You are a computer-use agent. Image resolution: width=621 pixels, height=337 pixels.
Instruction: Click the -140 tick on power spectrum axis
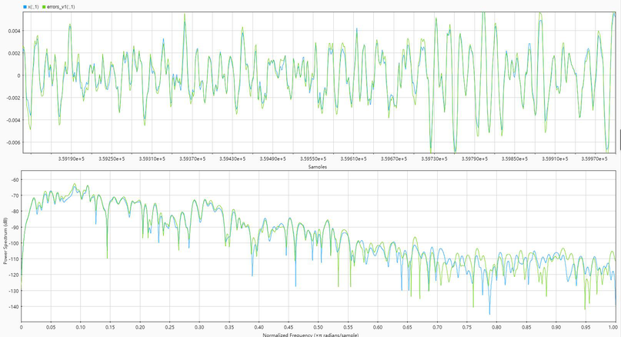pos(13,306)
